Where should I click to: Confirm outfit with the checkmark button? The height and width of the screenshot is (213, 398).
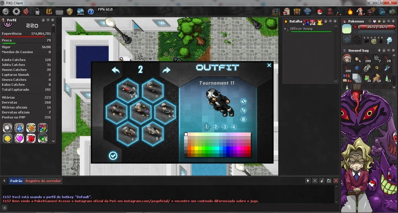(113, 156)
